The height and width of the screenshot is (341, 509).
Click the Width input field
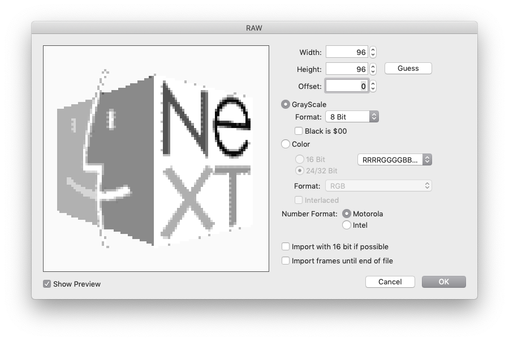click(347, 52)
